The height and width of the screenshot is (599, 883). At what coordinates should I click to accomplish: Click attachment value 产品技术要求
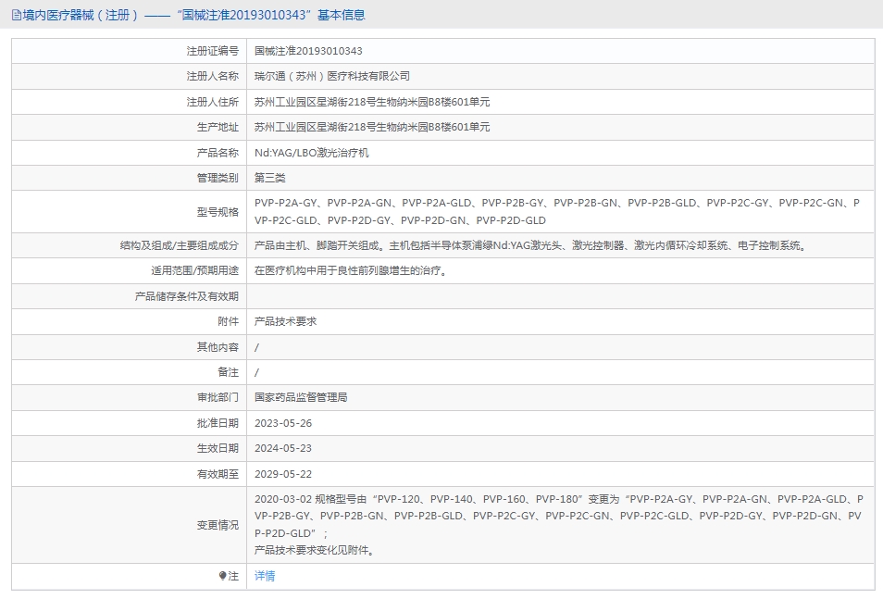pyautogui.click(x=285, y=322)
